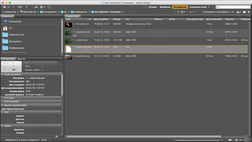The width and height of the screenshot is (252, 142).
Task: Select the 5 - Fire-eater.cr2 thumbnail
Action: [x=68, y=25]
